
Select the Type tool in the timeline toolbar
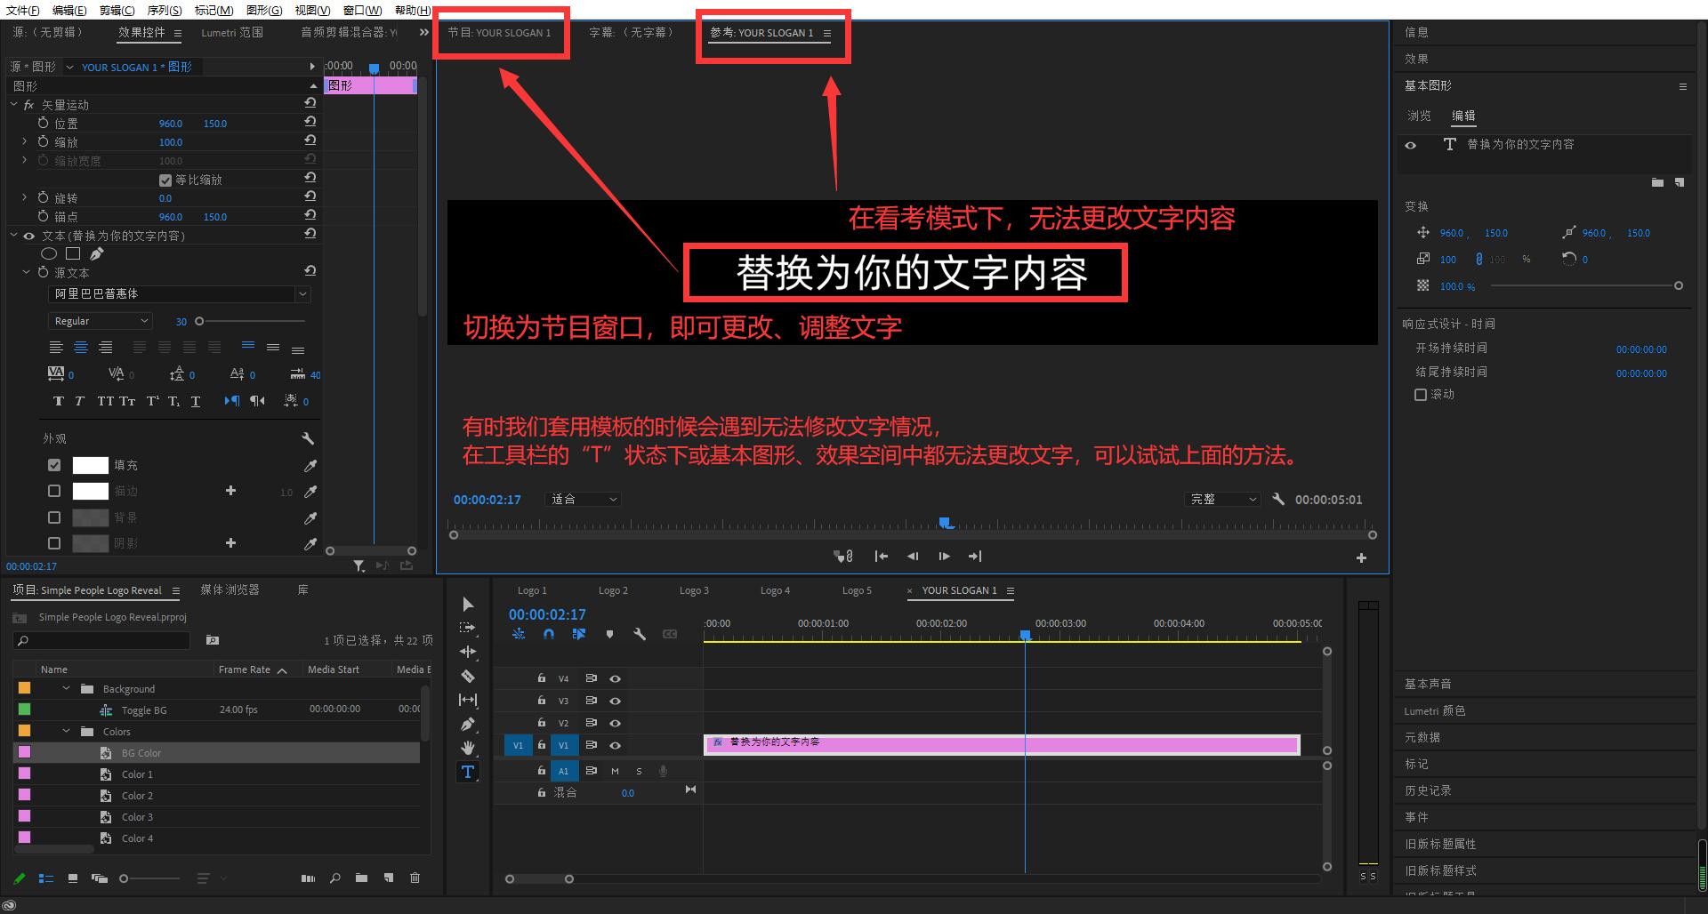coord(468,772)
